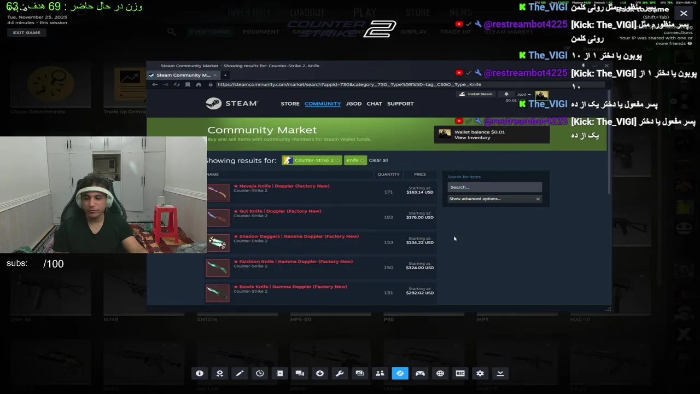The height and width of the screenshot is (394, 700).
Task: Remove the Knife filter tag
Action: click(x=362, y=160)
